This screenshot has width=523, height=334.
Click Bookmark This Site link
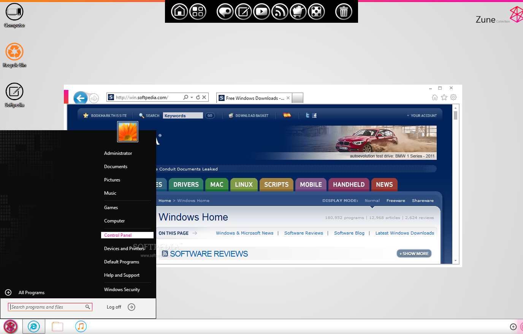point(105,116)
